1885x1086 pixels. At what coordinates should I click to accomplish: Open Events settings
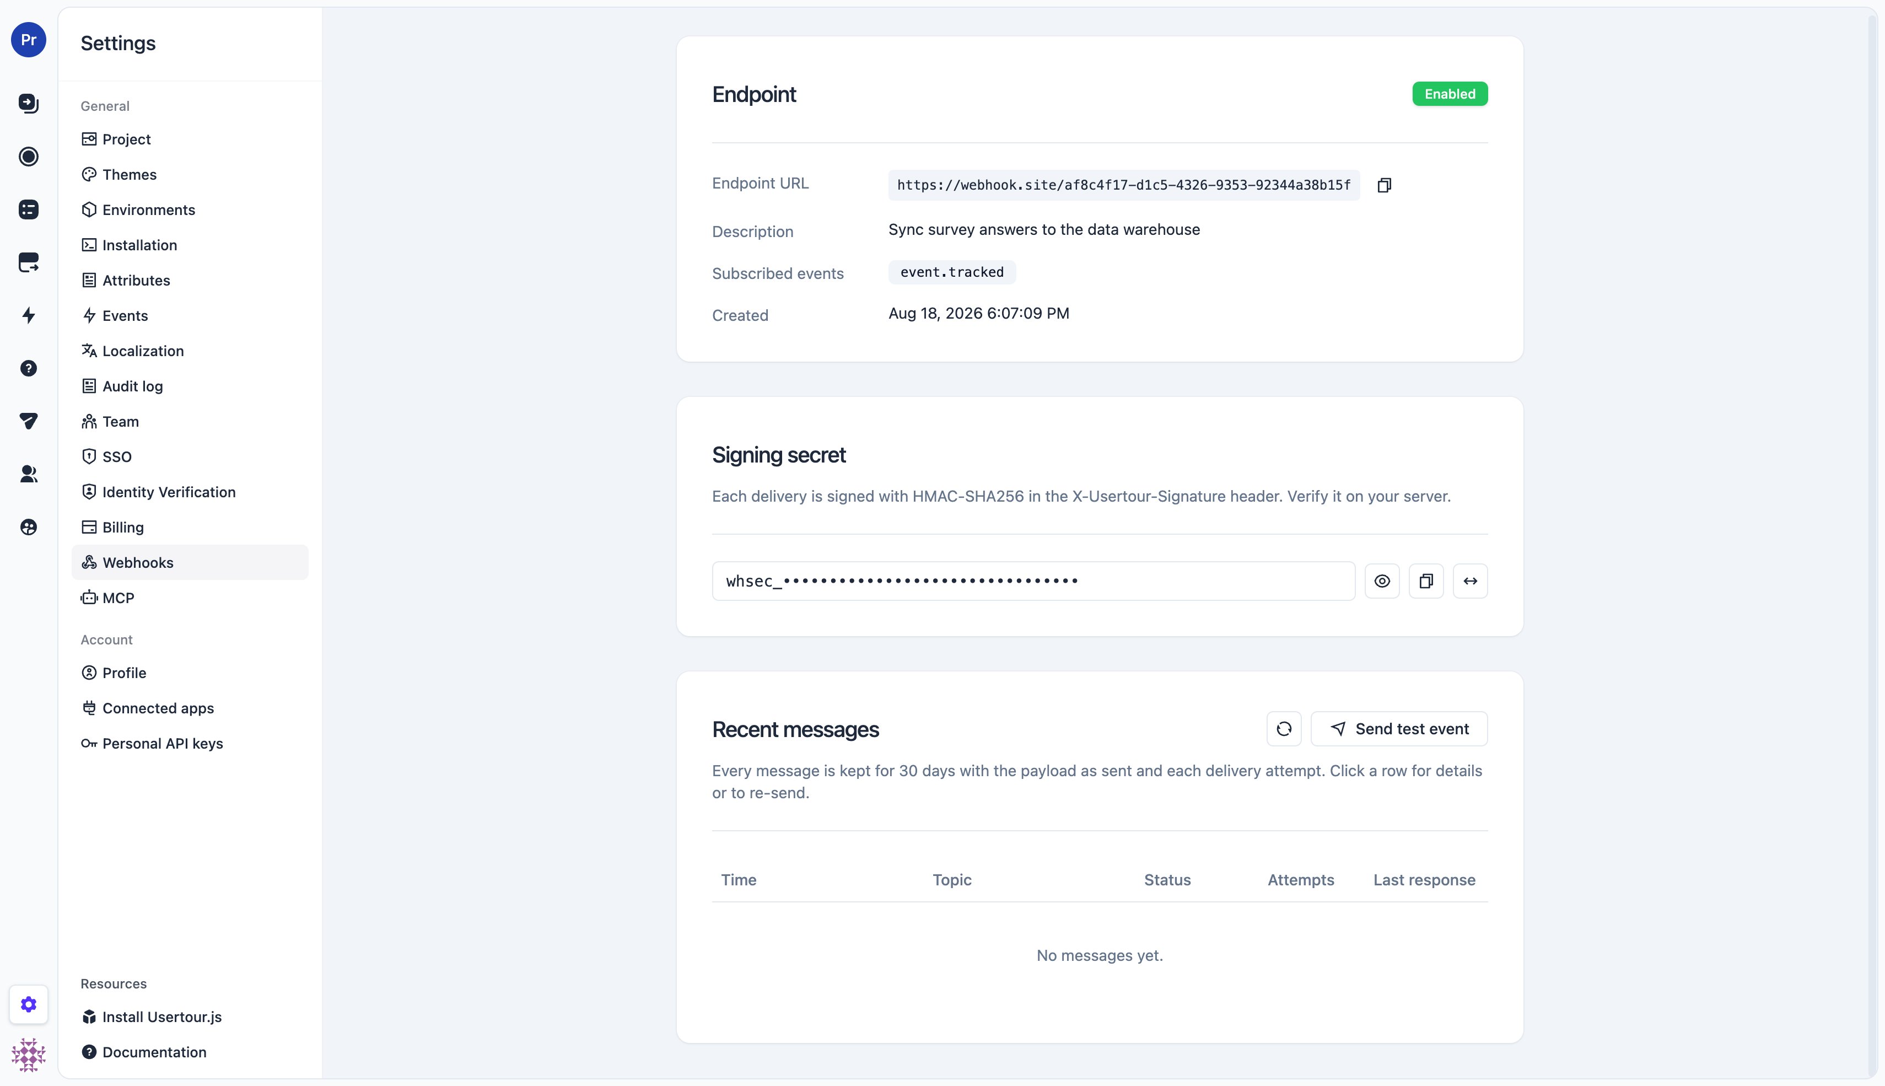[190, 315]
